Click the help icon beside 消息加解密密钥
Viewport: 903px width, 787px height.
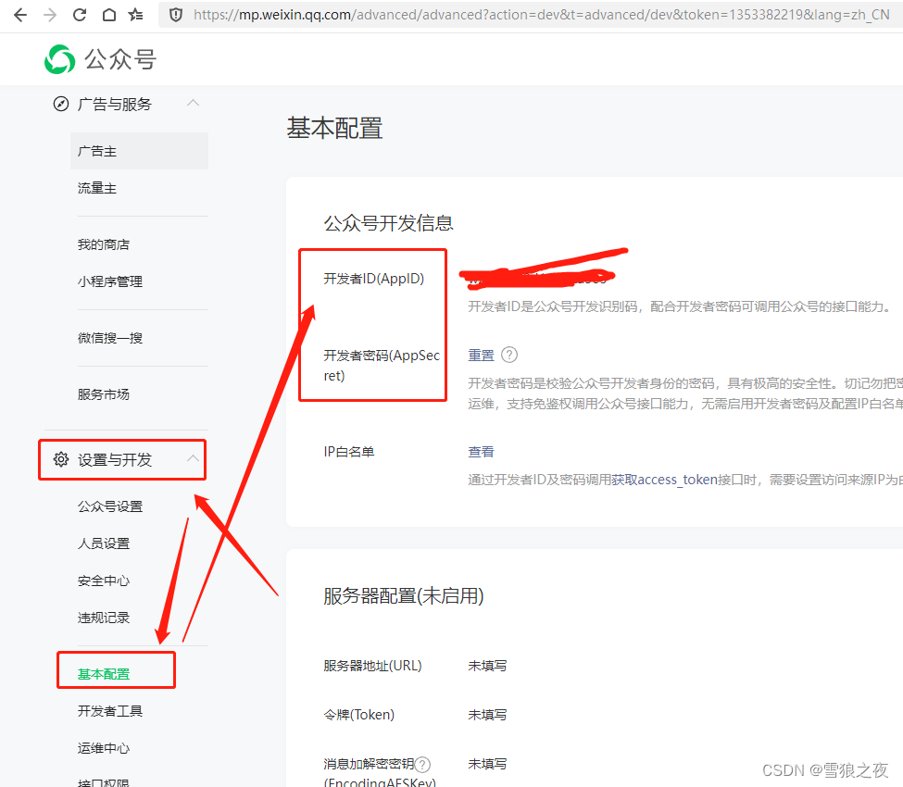click(x=422, y=765)
